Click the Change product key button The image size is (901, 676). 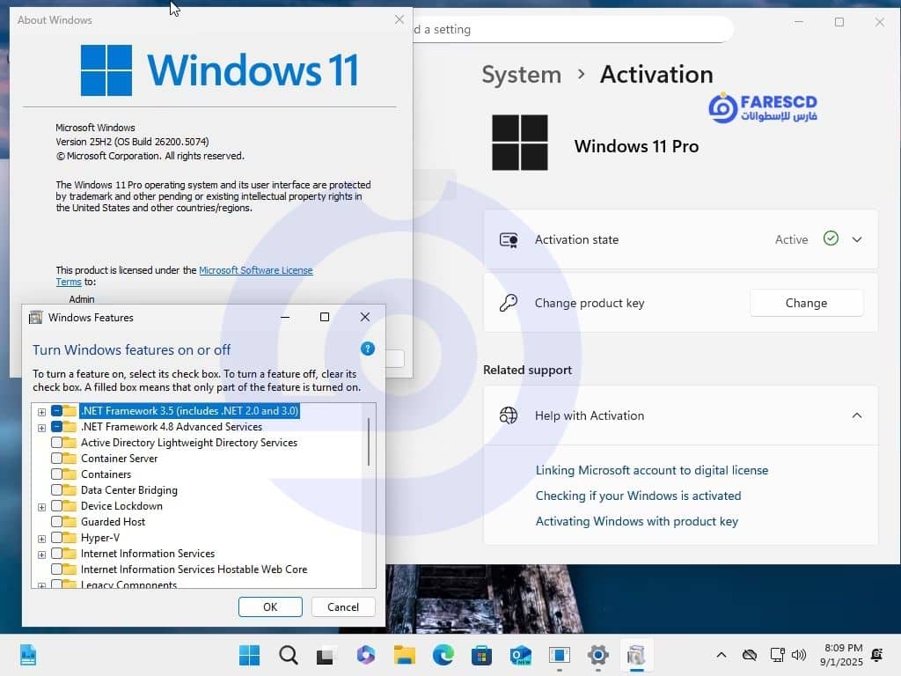[806, 303]
